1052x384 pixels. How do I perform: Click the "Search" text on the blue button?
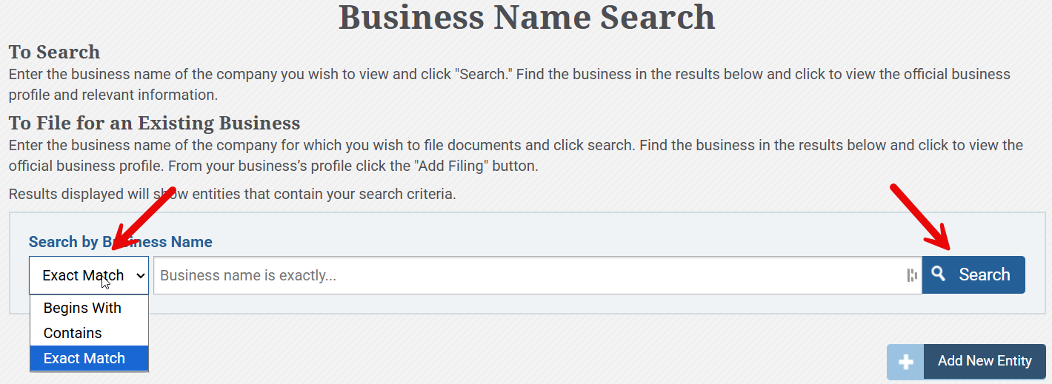coord(985,275)
